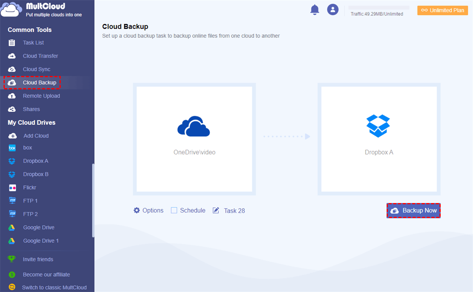This screenshot has width=473, height=292.
Task: Click the Add Cloud plus icon
Action: click(13, 136)
